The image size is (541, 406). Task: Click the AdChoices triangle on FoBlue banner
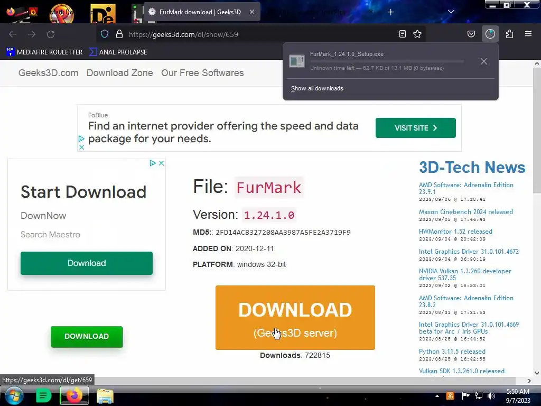pyautogui.click(x=81, y=139)
